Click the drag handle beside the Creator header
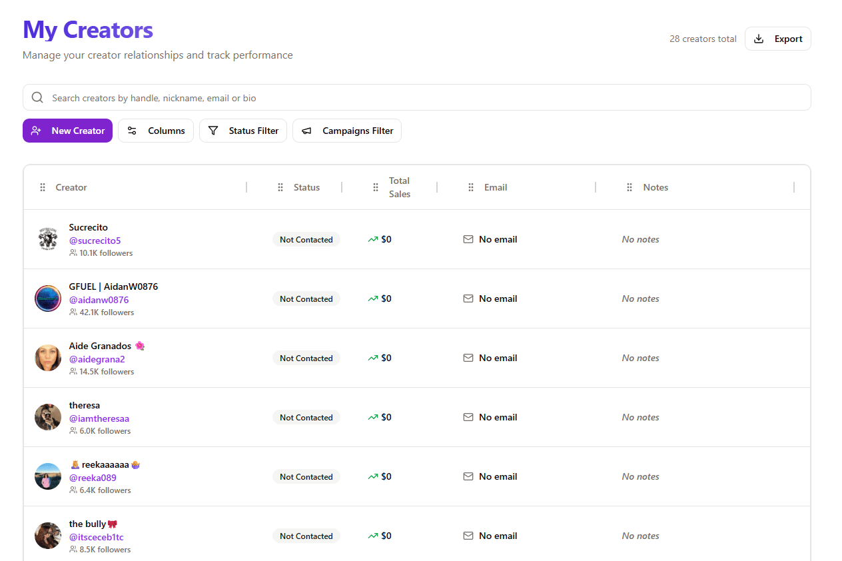The width and height of the screenshot is (842, 561). click(x=41, y=187)
